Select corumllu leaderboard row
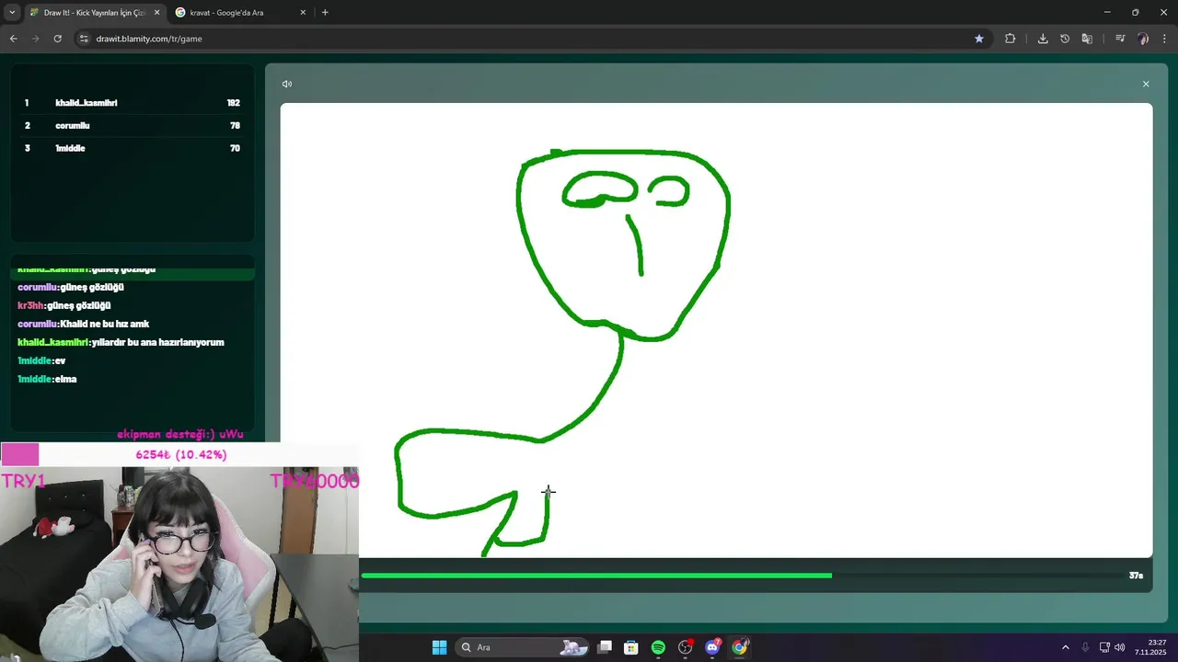This screenshot has width=1178, height=662. point(132,125)
